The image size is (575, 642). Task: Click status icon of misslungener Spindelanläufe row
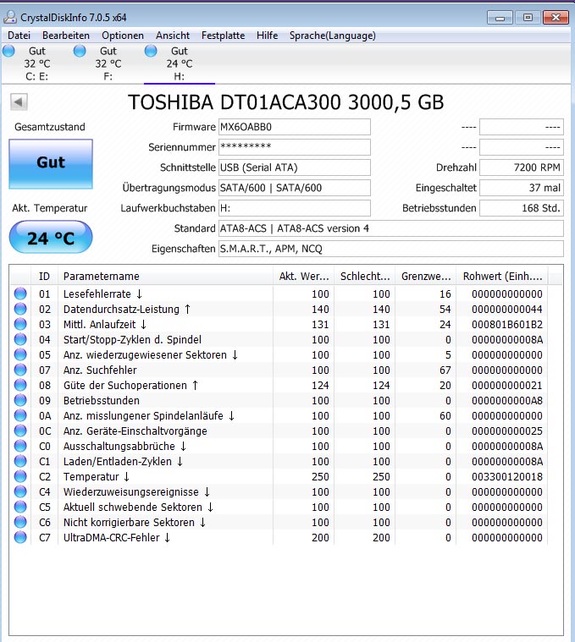(x=20, y=415)
